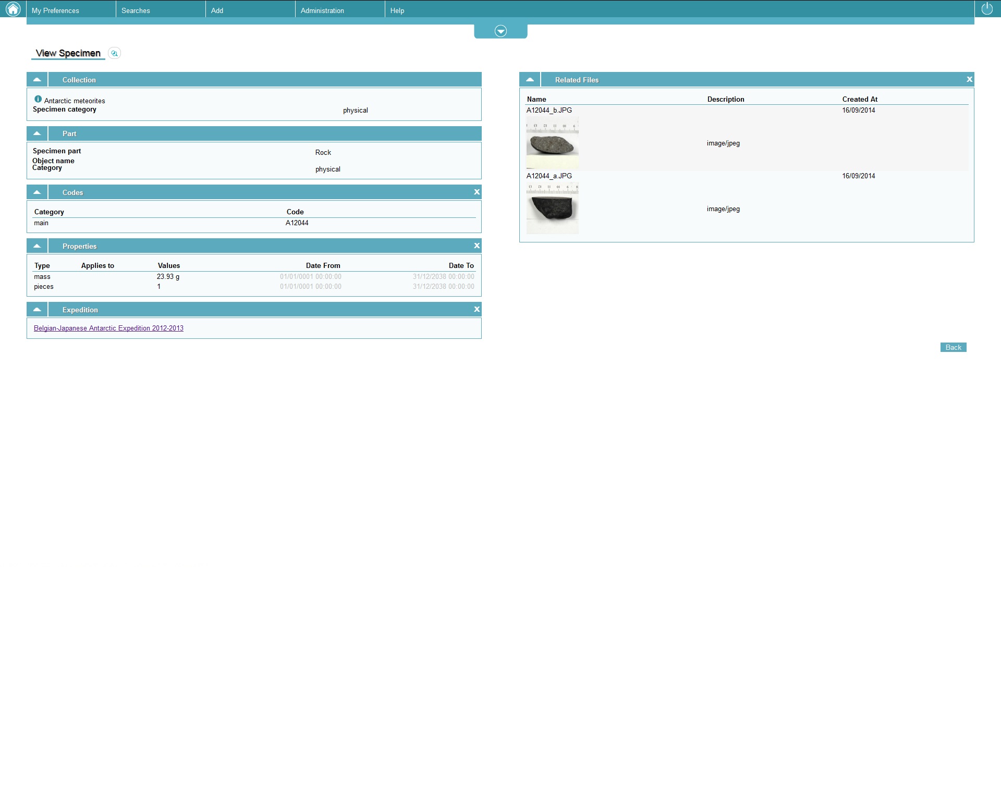Collapse the Properties section arrow

tap(37, 246)
